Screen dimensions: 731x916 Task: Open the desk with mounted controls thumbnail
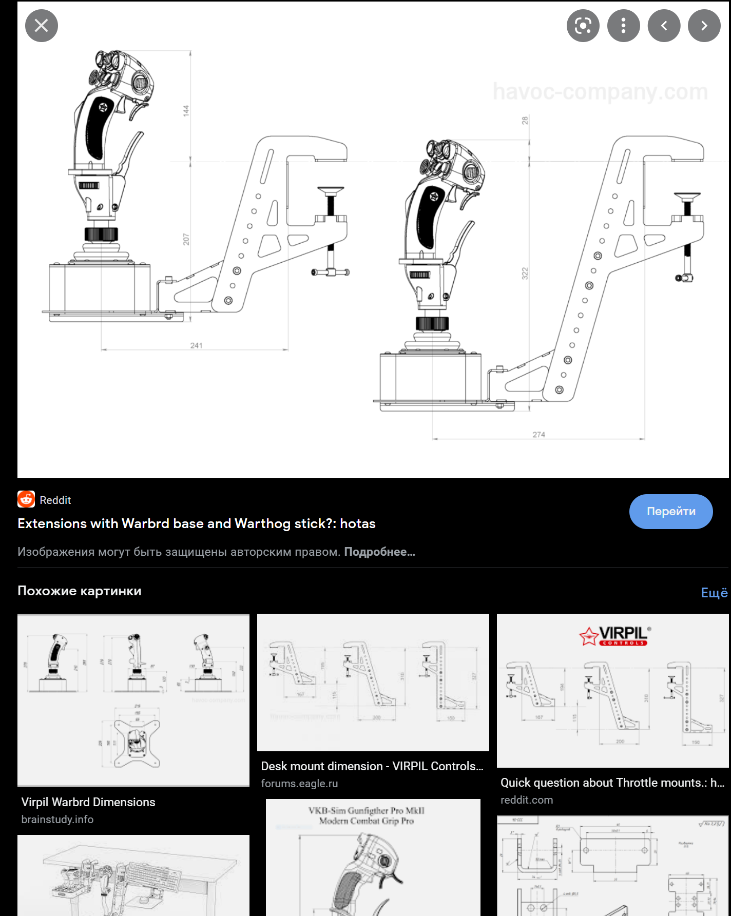(133, 875)
